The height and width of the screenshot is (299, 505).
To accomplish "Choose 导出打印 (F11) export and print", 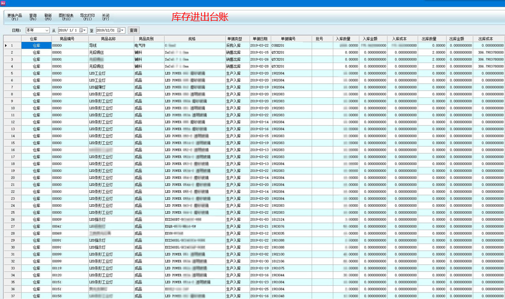I will pos(87,17).
